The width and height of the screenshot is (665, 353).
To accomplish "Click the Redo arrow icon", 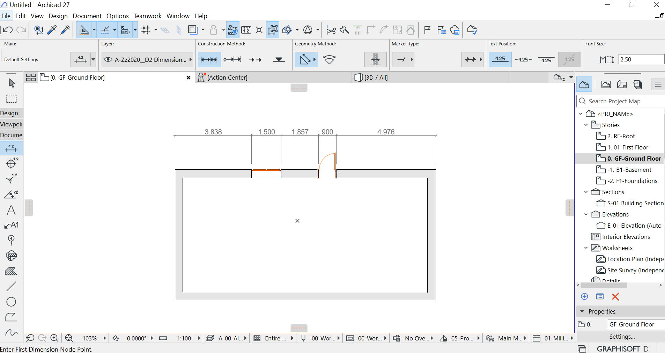I will [21, 30].
